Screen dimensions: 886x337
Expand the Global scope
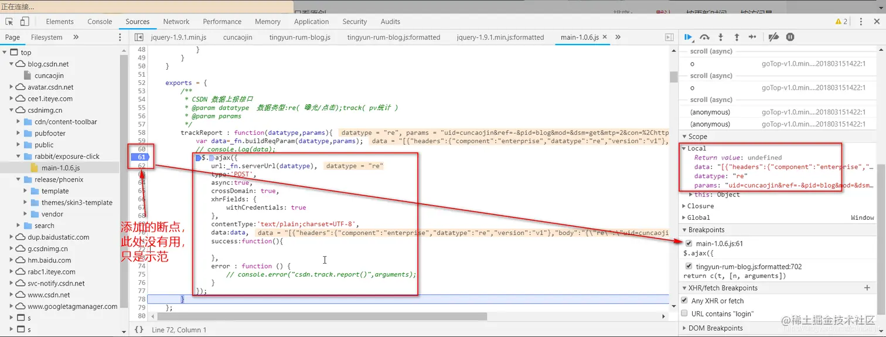684,217
